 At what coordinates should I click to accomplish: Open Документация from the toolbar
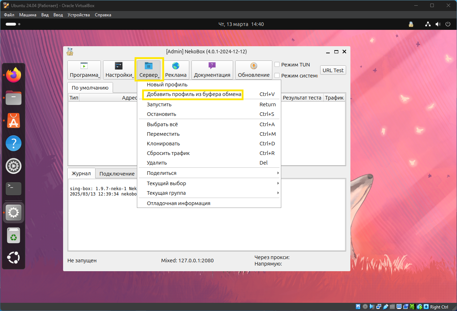click(x=212, y=70)
